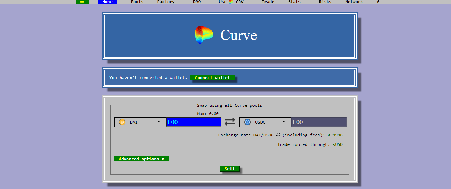Open the green hamburger menu icon

pyautogui.click(x=82, y=2)
